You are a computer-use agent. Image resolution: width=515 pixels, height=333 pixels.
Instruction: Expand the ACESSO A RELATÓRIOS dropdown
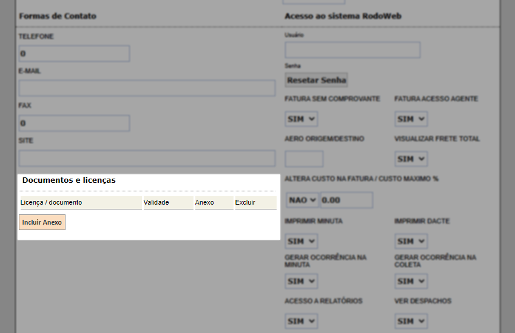301,321
